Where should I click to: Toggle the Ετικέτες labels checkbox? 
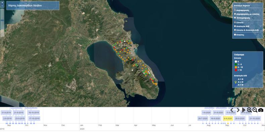[x=235, y=34]
